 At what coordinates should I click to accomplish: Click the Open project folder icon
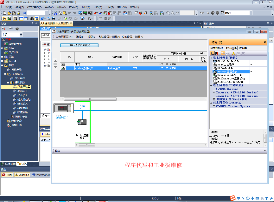coord(9,13)
